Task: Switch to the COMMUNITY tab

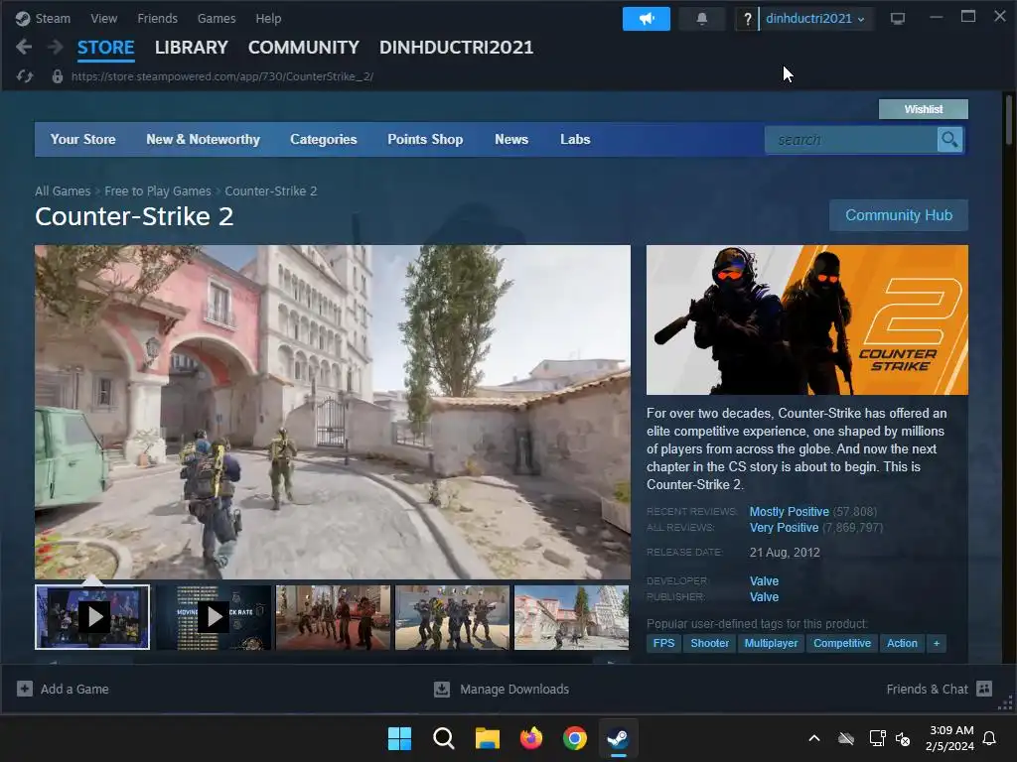Action: coord(304,48)
